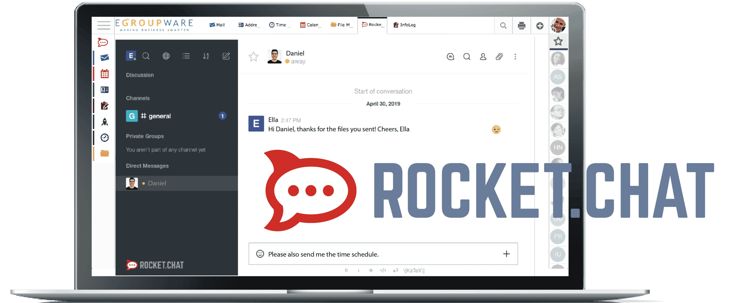Click the wink emoji reaction

(496, 129)
